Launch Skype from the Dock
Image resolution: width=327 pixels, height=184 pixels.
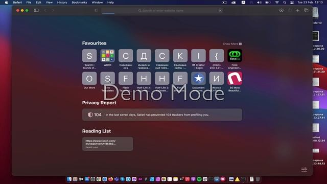123,179
